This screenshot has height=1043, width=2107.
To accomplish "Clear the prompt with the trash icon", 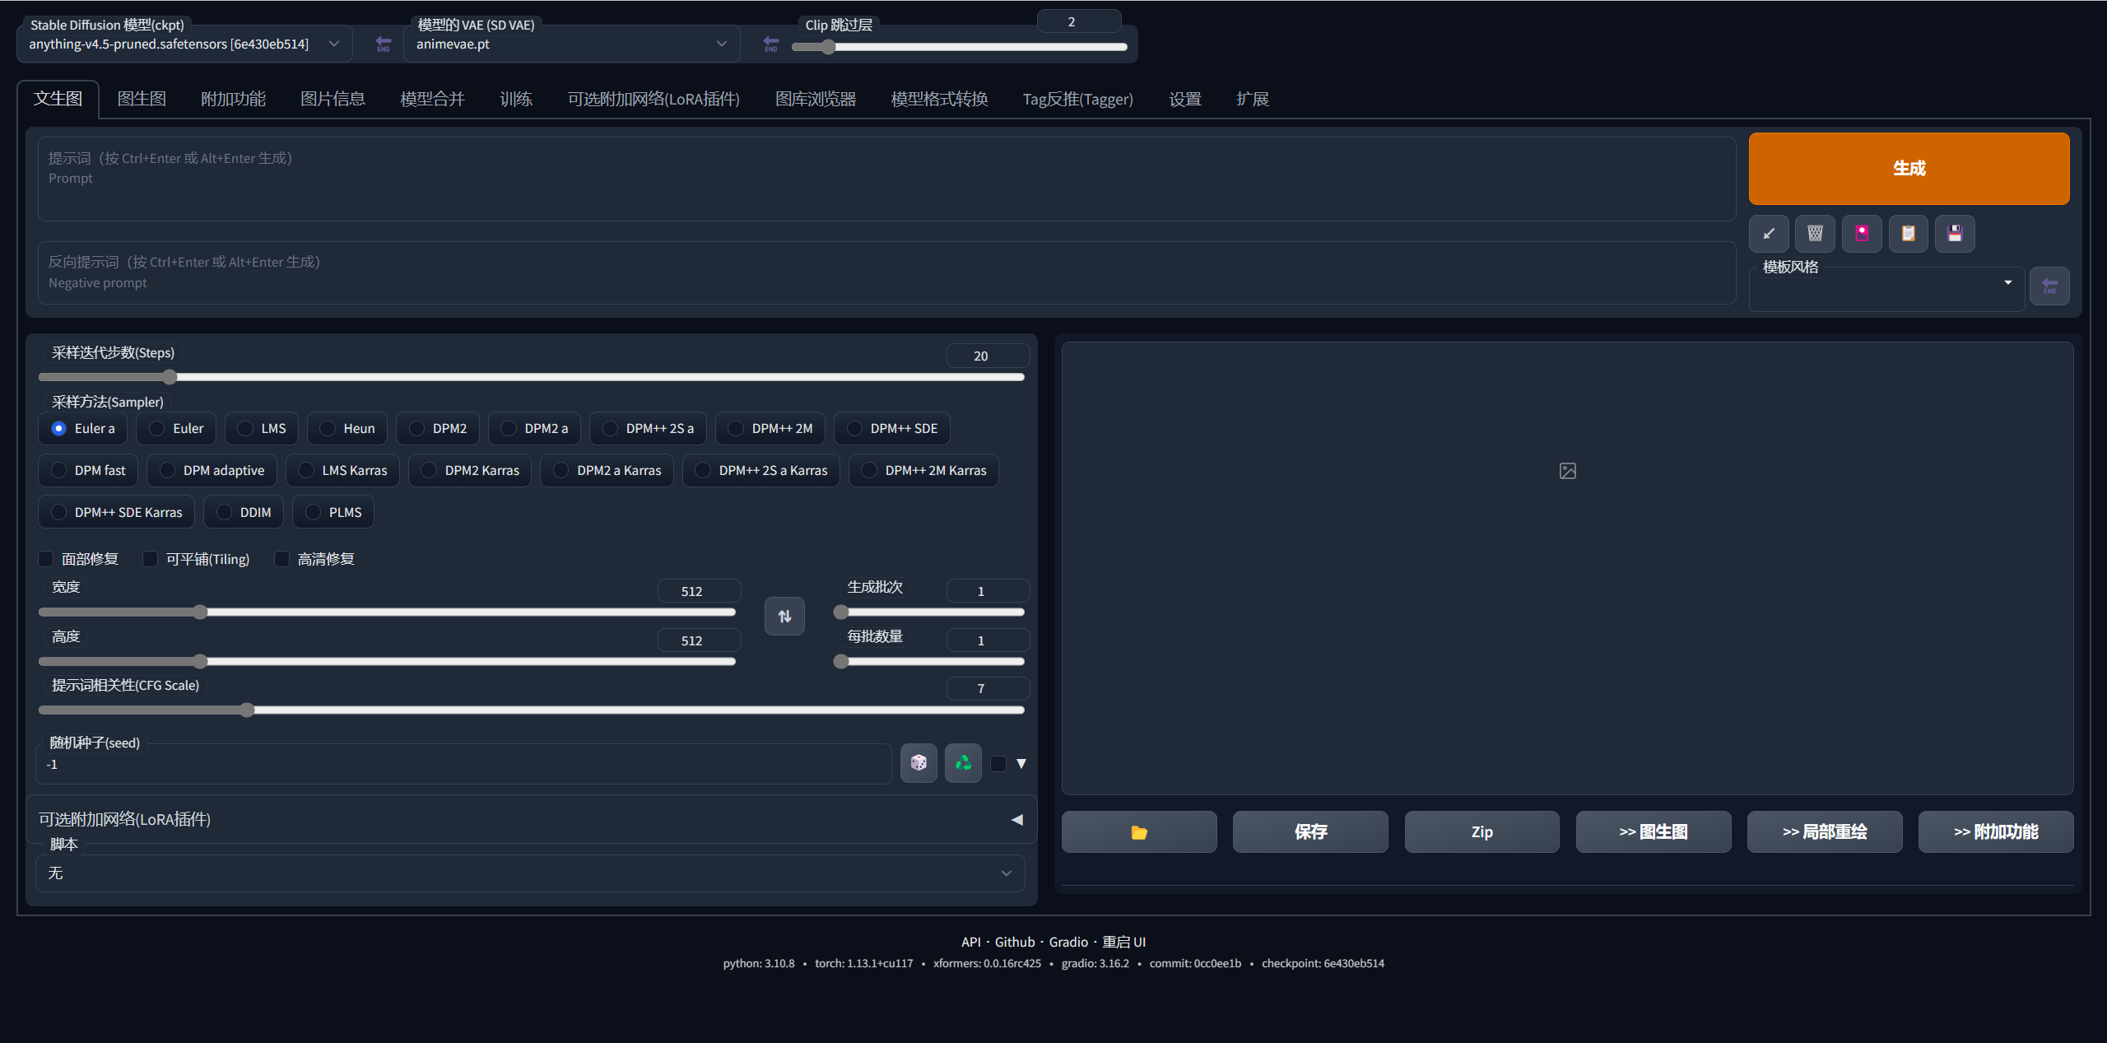I will tap(1815, 234).
